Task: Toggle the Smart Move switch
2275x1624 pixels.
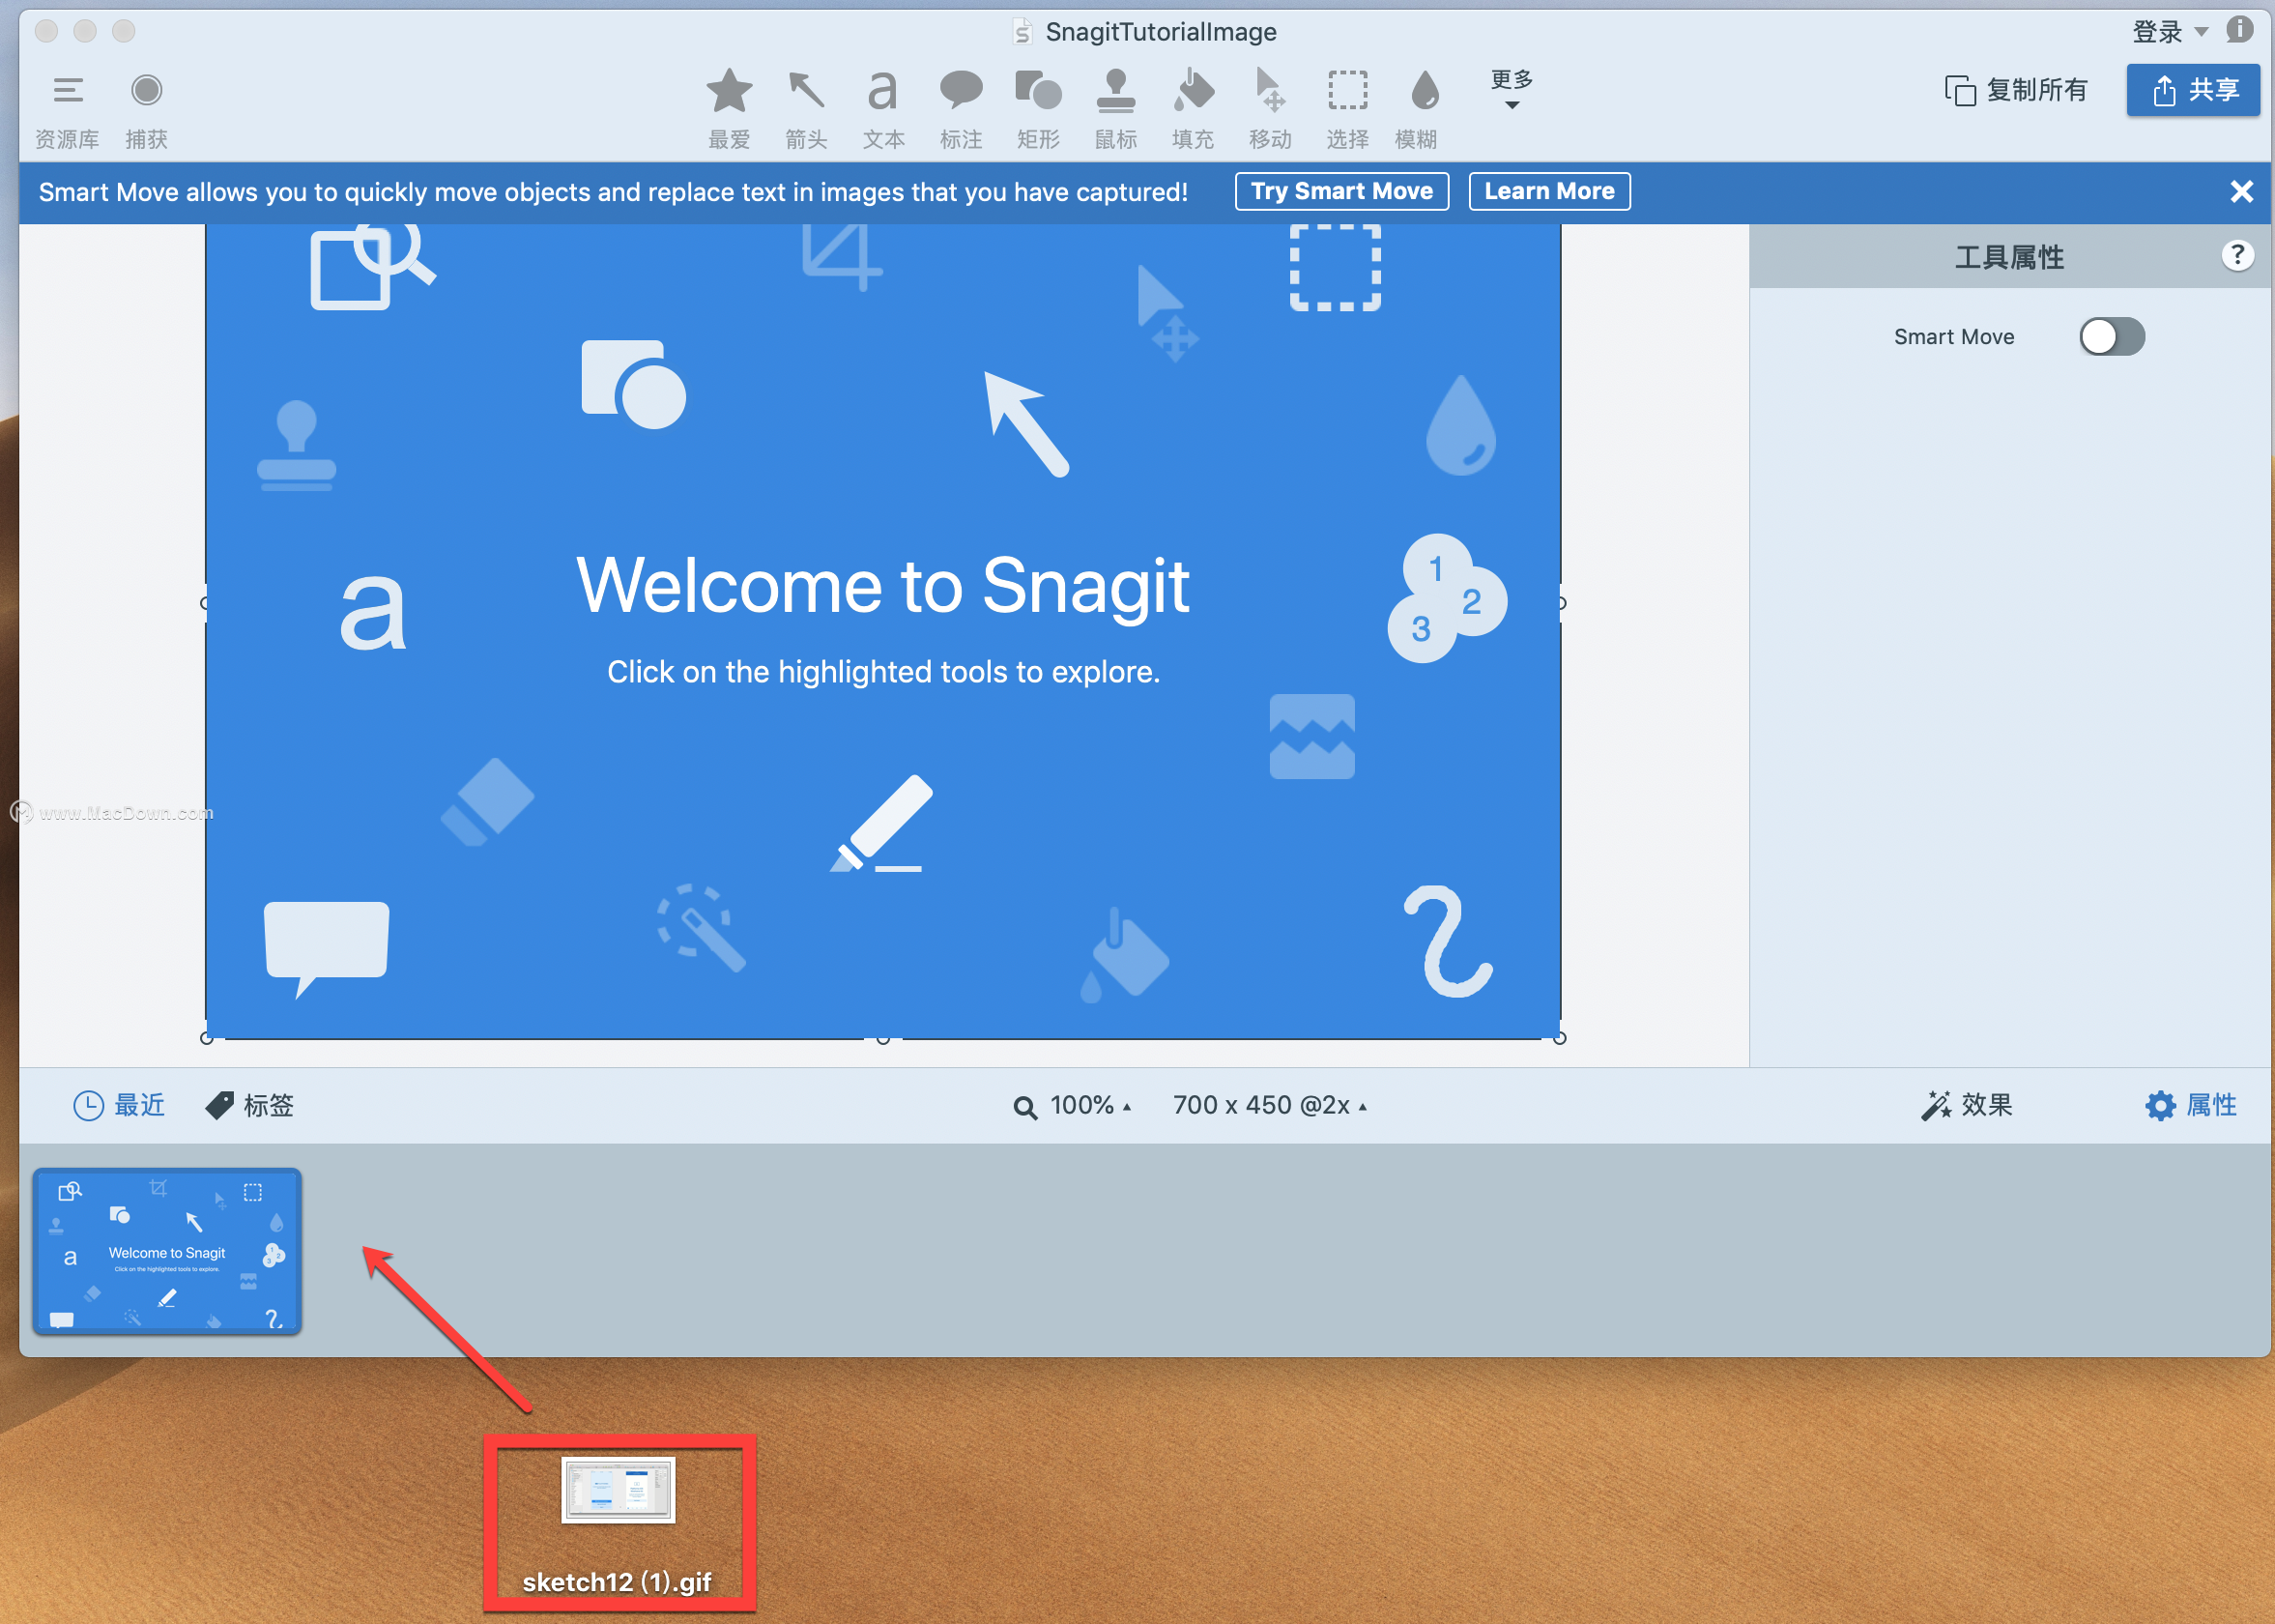Action: (x=2111, y=336)
